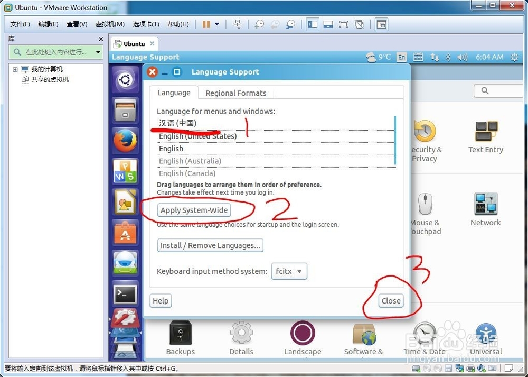Close the Ubuntu VM tab
This screenshot has height=377, width=528.
pyautogui.click(x=152, y=43)
